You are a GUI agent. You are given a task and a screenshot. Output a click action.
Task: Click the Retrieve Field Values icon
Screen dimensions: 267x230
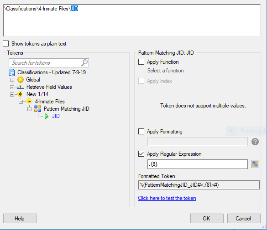21,87
